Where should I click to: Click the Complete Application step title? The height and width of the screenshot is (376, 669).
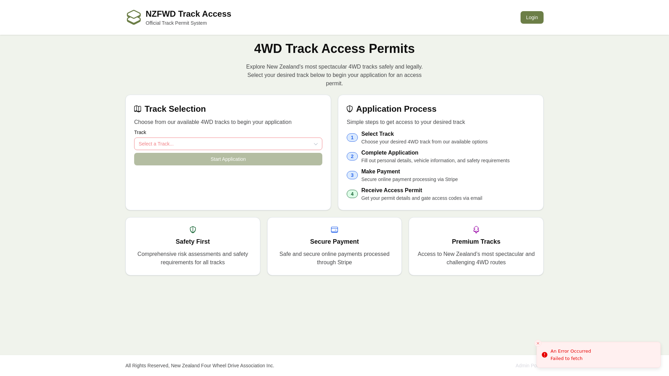pos(390,153)
